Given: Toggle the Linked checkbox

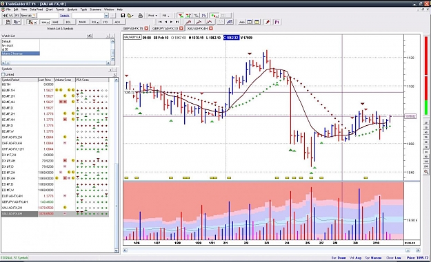Looking at the screenshot, I should pyautogui.click(x=3, y=74).
